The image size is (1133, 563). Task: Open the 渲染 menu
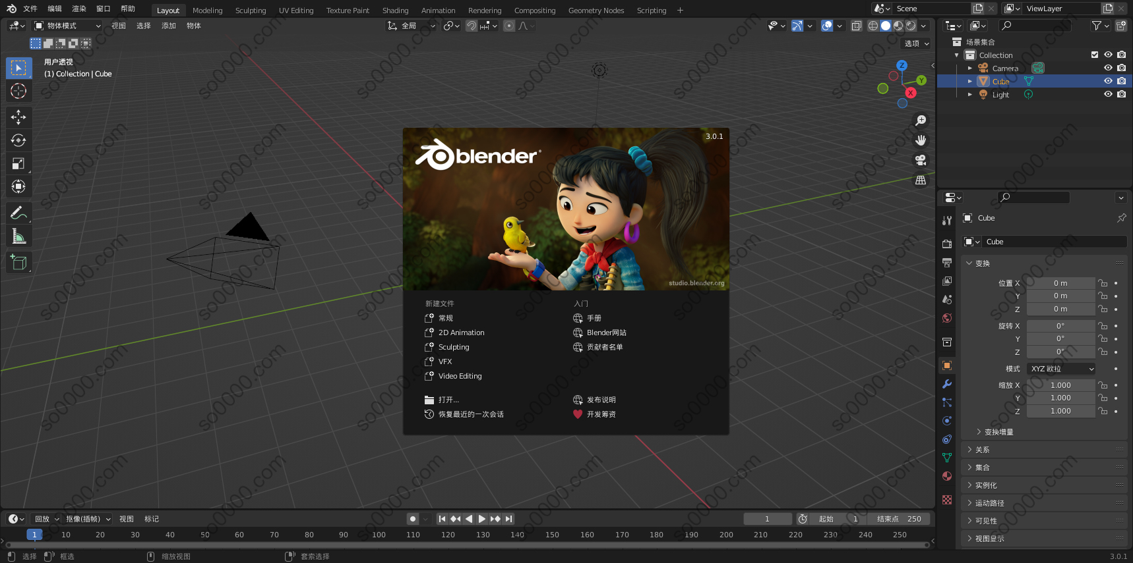(79, 9)
